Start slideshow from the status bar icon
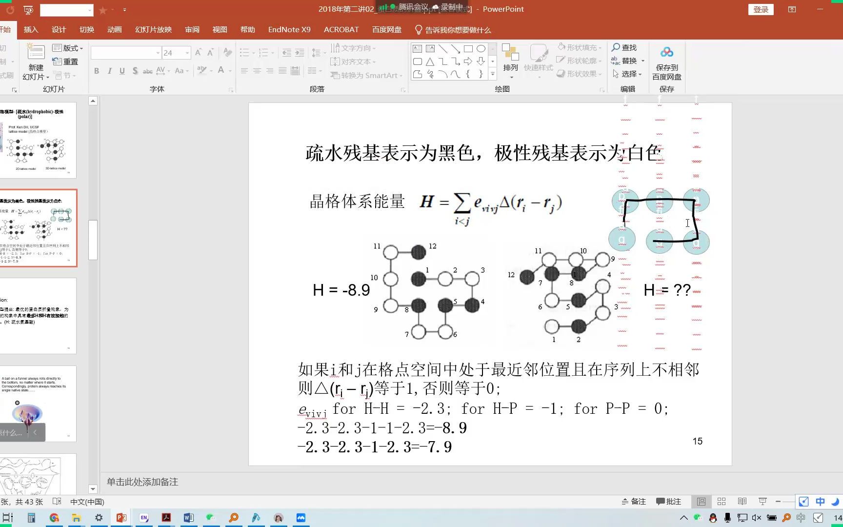The height and width of the screenshot is (527, 843). (762, 501)
